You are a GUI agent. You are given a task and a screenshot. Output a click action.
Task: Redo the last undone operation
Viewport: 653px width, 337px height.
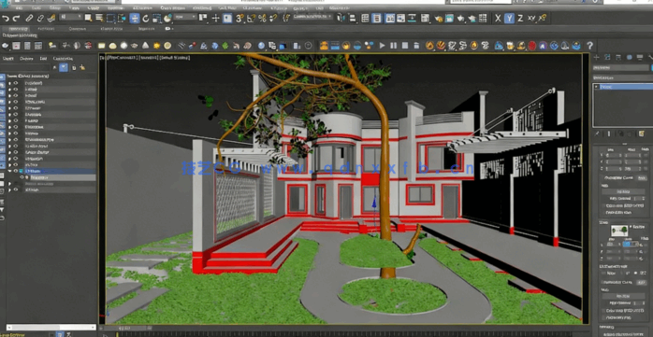point(16,19)
